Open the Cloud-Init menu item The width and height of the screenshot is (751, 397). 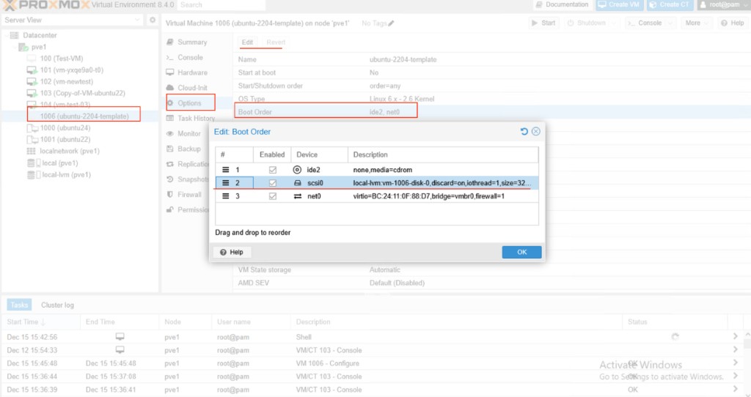click(192, 88)
